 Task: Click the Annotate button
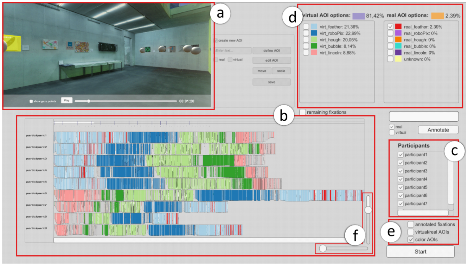click(438, 130)
